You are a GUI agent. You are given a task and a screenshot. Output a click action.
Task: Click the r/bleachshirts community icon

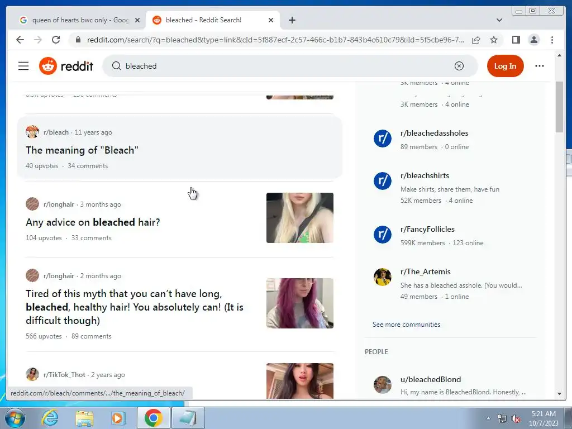click(382, 181)
